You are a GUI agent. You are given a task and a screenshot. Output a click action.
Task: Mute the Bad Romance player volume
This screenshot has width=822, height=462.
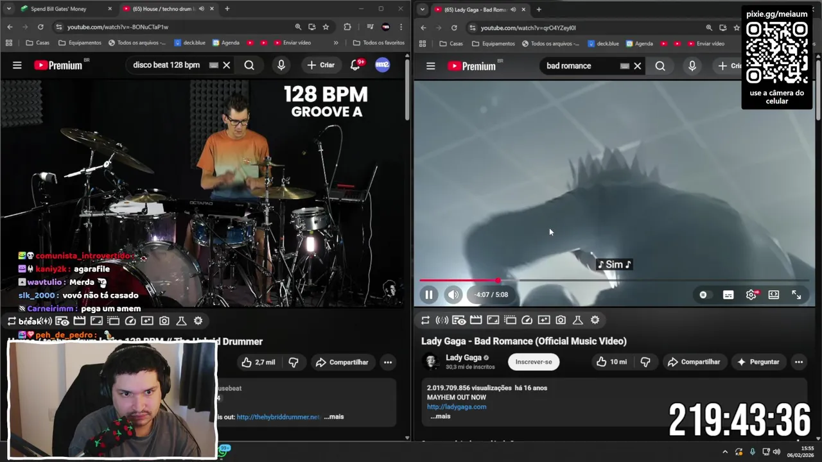[453, 295]
